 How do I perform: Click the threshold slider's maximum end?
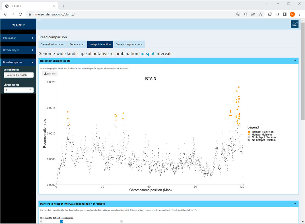point(121,221)
